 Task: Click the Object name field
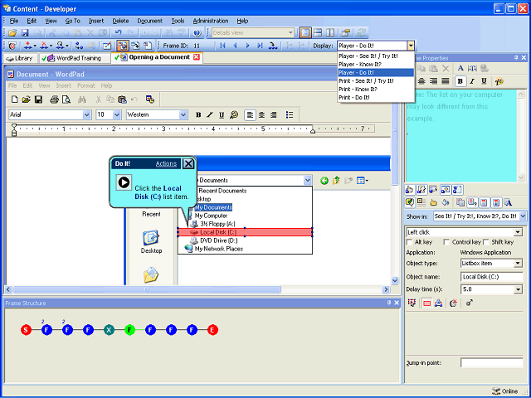(491, 277)
